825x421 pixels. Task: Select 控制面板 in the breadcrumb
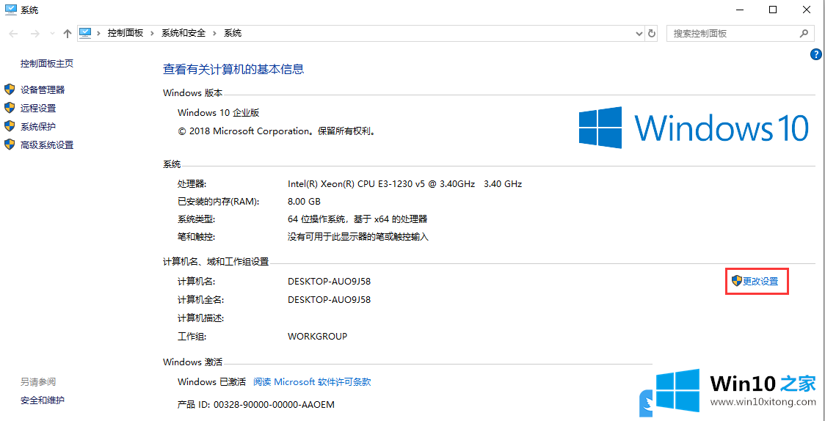[x=126, y=33]
